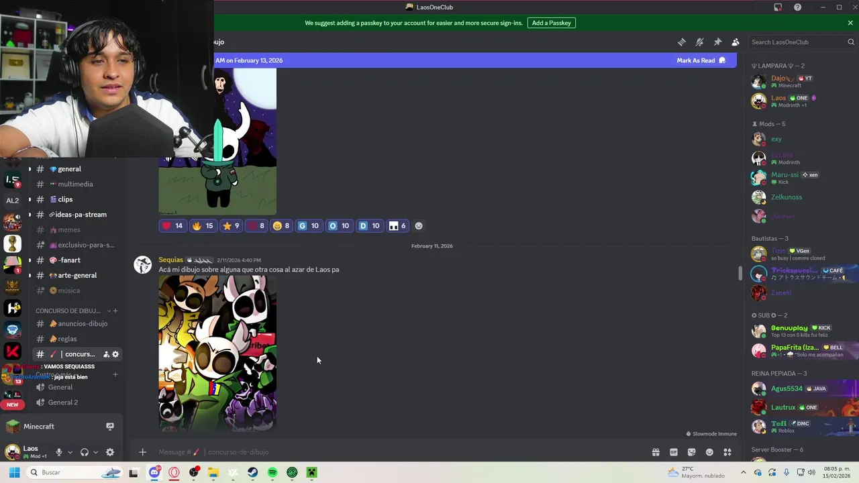Open the inbox icon in title bar

coord(778,7)
